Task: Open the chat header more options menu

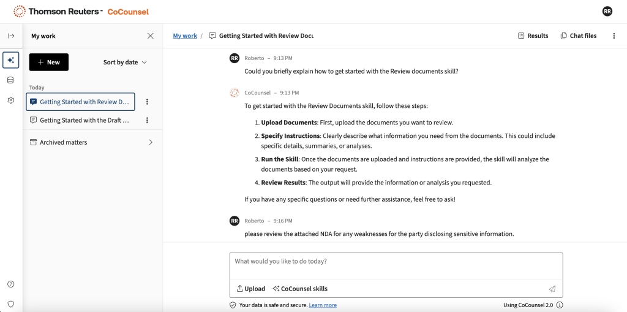Action: 614,36
